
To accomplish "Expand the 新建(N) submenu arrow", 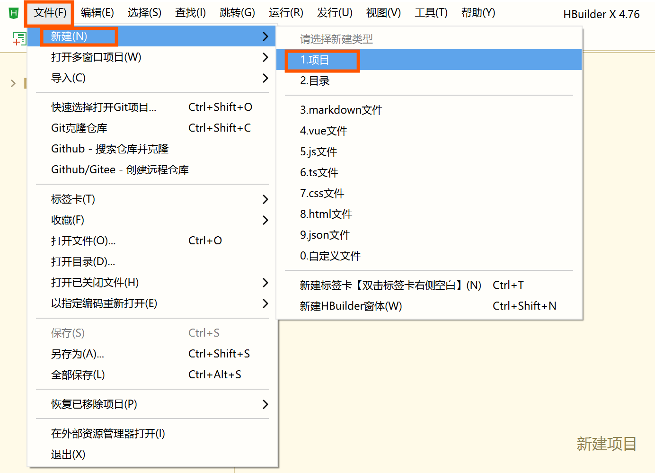I will [x=265, y=36].
